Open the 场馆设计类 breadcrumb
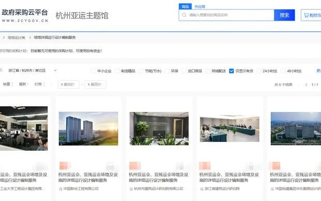Viewport: 321px width, 201px height. click(16, 38)
